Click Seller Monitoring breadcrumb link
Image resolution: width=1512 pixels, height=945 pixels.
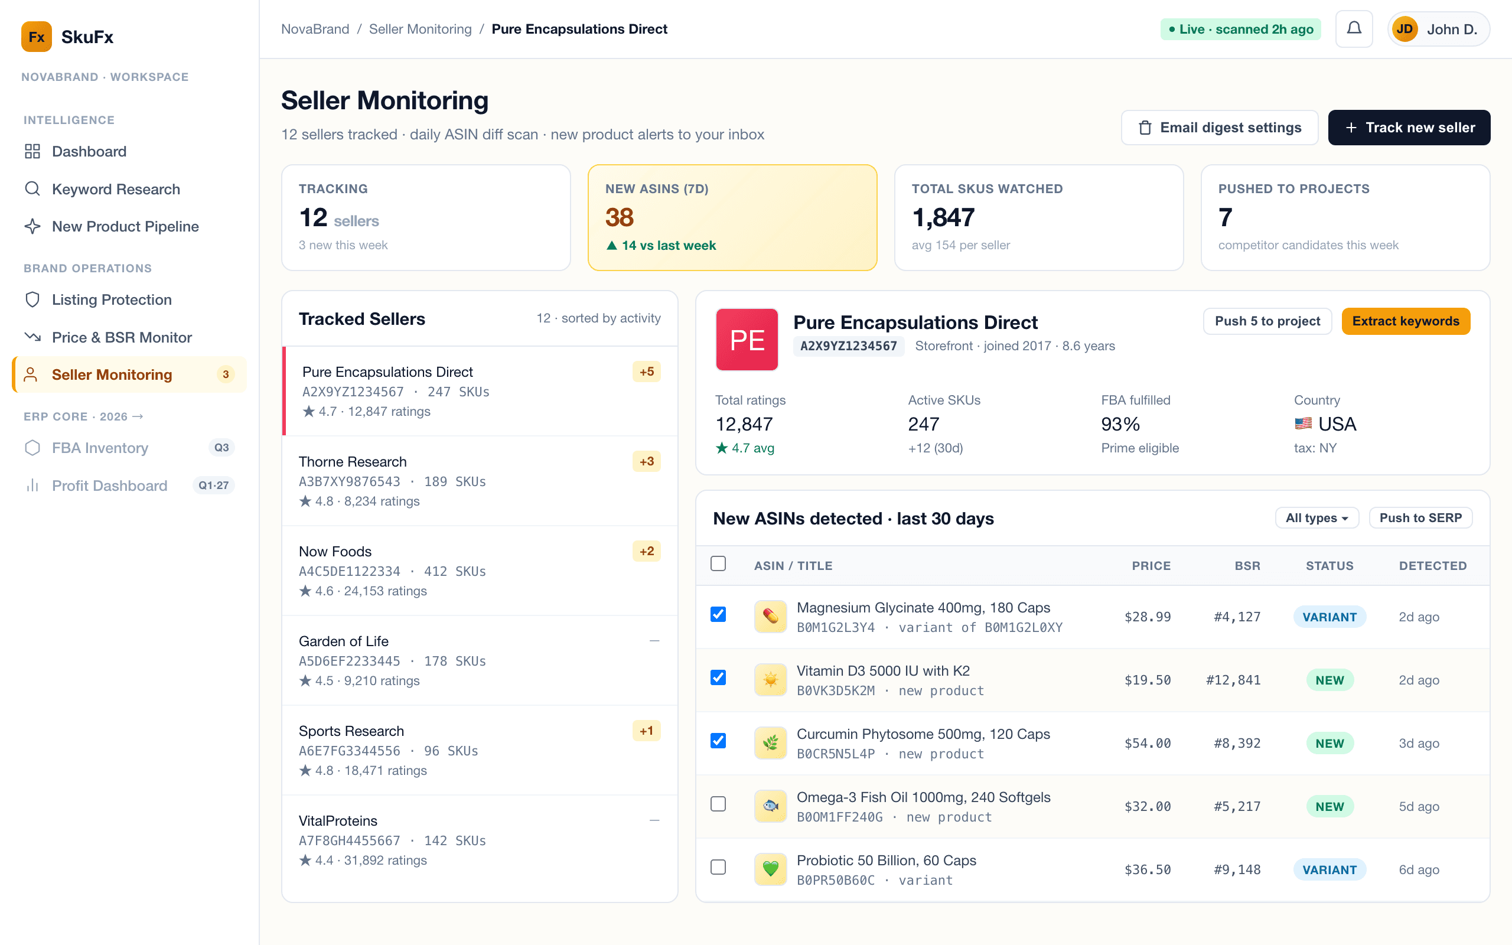420,29
